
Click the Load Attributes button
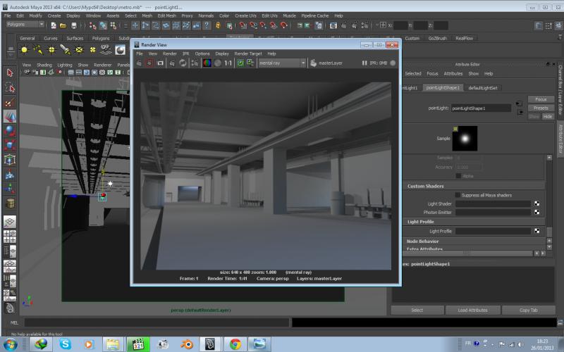click(x=472, y=310)
